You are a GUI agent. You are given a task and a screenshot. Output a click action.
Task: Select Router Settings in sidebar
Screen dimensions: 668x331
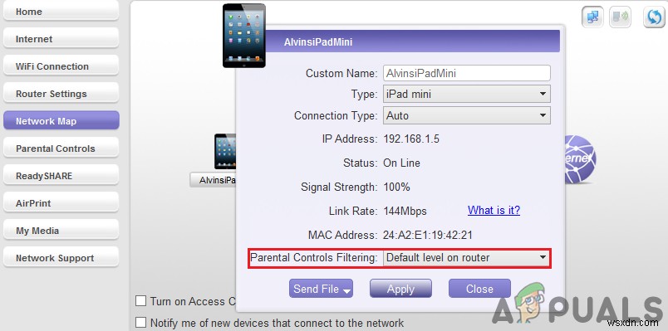tap(61, 94)
